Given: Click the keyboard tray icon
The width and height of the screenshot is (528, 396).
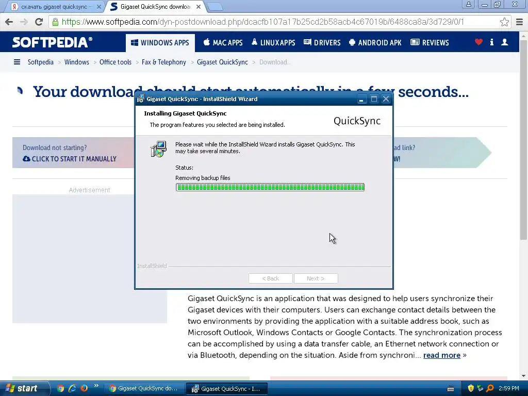Looking at the screenshot, I should (451, 389).
